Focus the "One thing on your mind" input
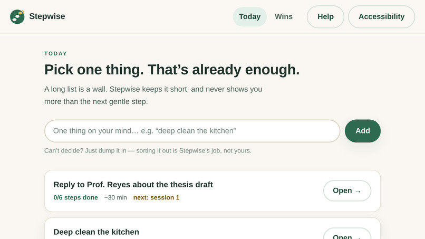 point(192,131)
